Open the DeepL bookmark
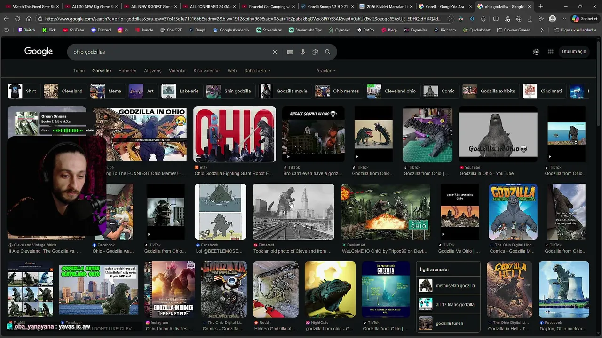The image size is (602, 338). 197,30
